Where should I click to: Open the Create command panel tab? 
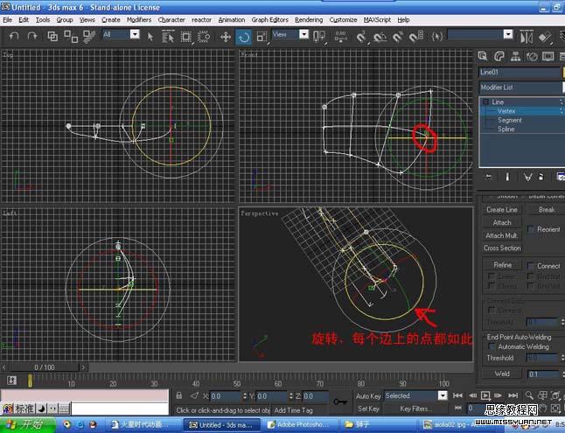[x=483, y=56]
